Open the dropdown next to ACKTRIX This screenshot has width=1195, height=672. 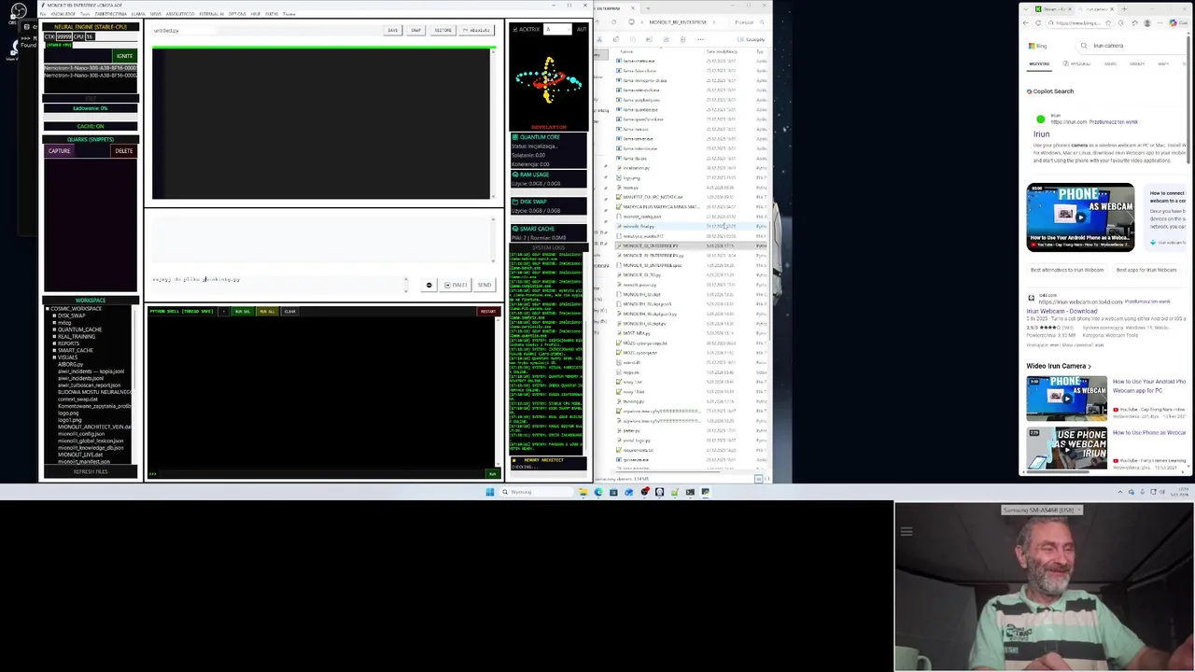[558, 30]
